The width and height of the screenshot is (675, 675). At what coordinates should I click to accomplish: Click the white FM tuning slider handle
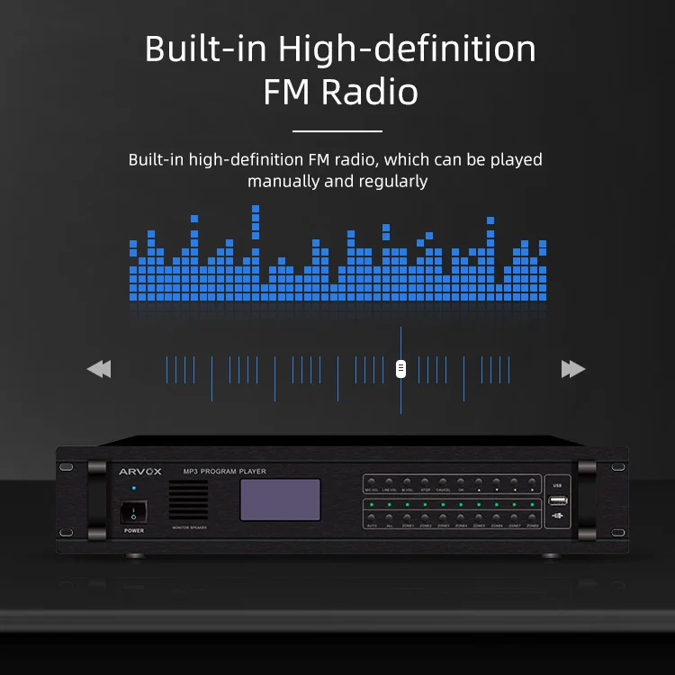pyautogui.click(x=400, y=369)
